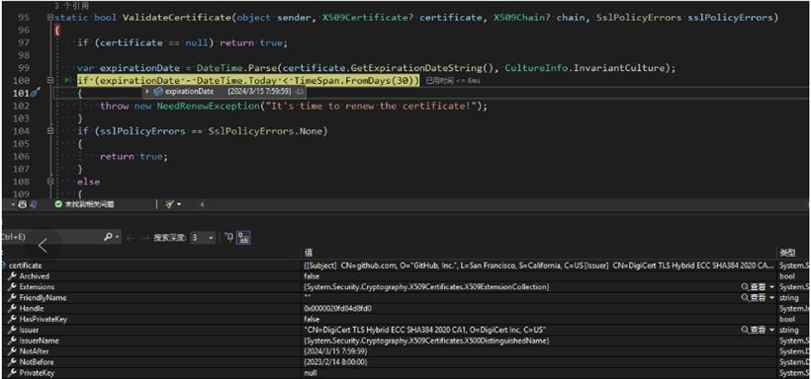Click the 查看 visualizer button in the Issuer row
Screen dimensions: 811x379
click(753, 330)
